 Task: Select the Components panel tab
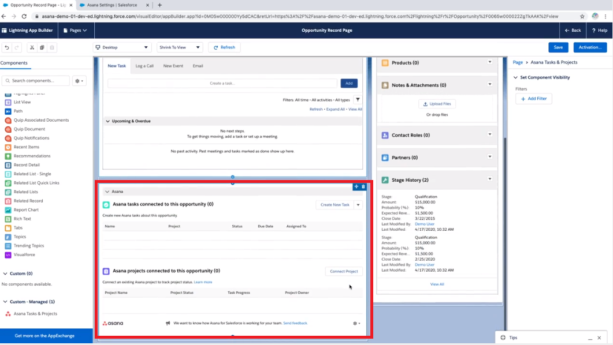click(x=14, y=63)
